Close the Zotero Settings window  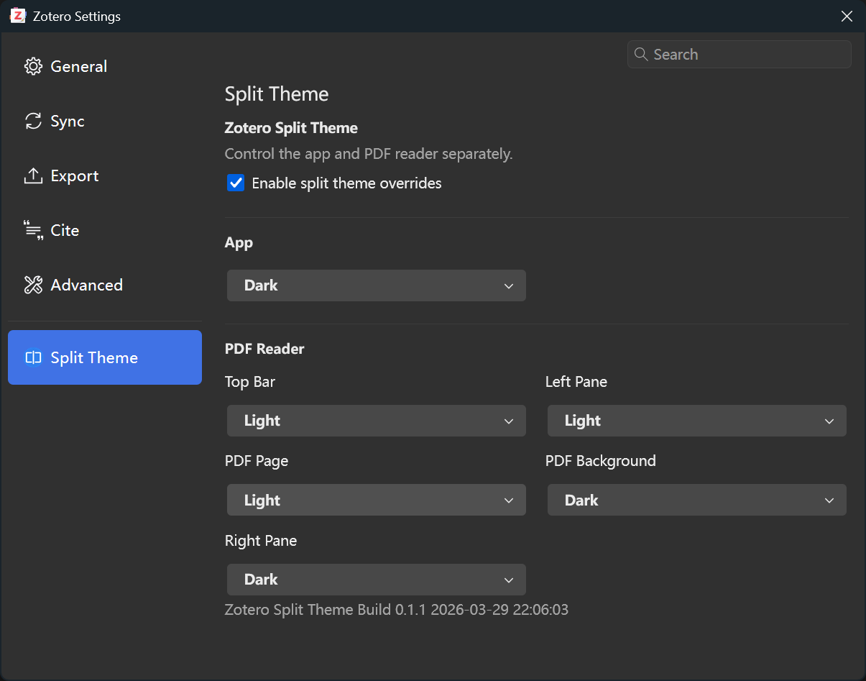[x=847, y=16]
